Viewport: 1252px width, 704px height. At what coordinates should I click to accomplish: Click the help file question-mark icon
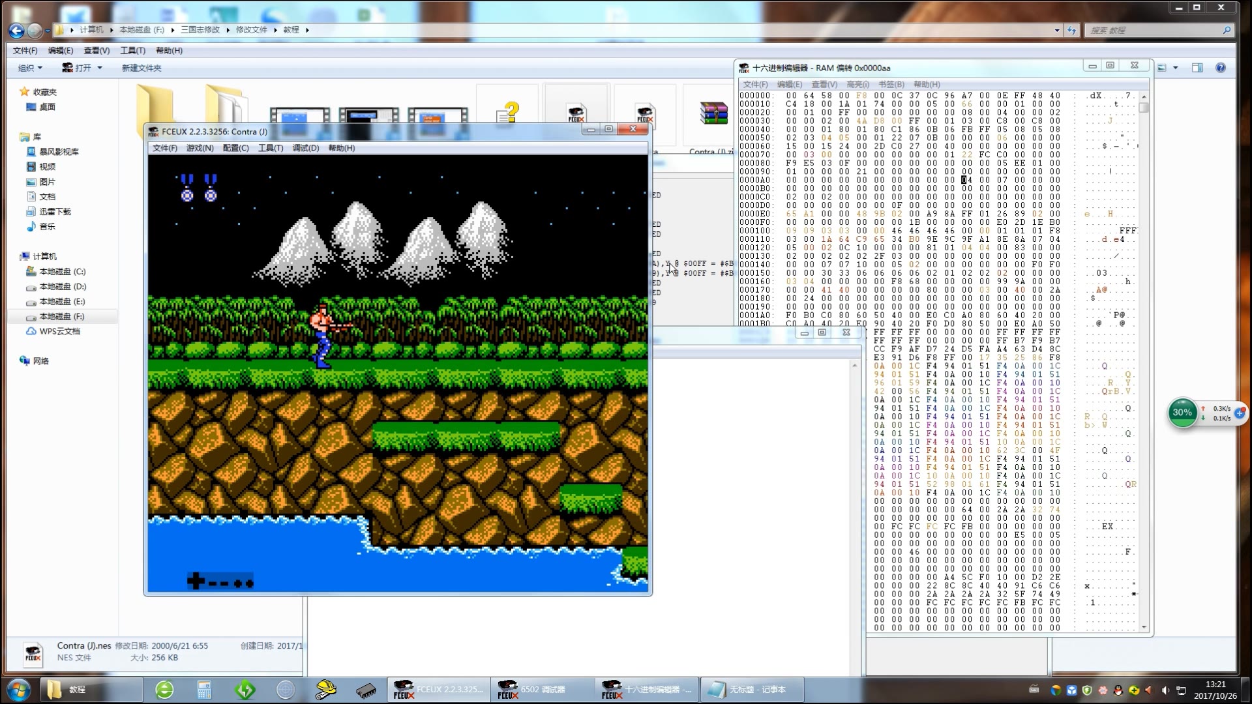coord(507,113)
